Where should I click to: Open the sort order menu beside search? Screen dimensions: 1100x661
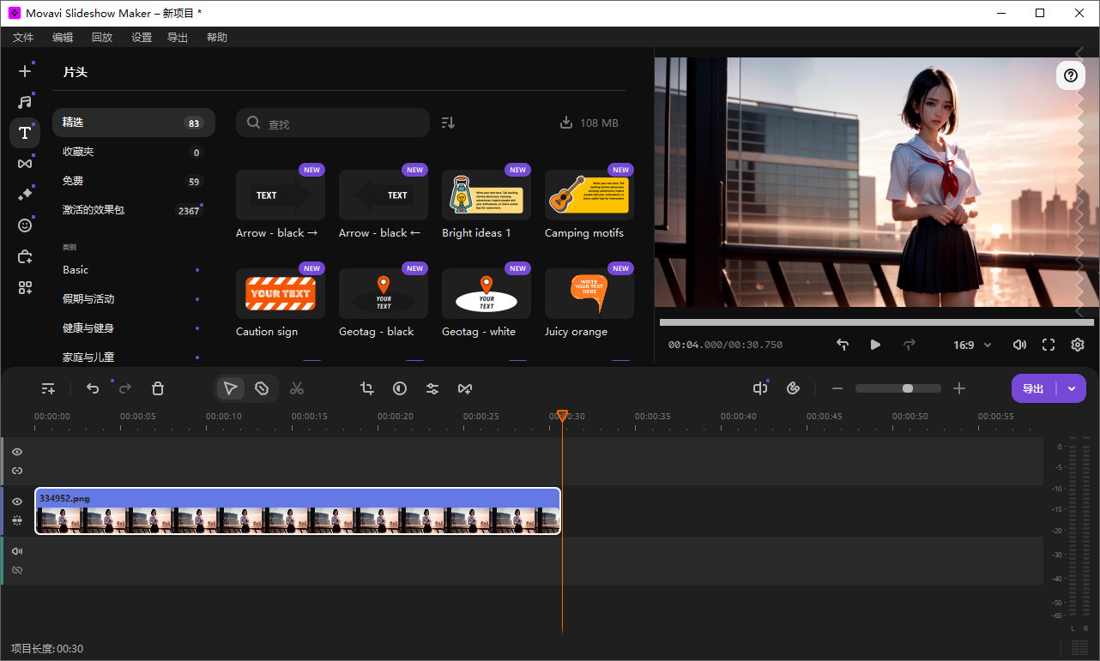pyautogui.click(x=448, y=123)
